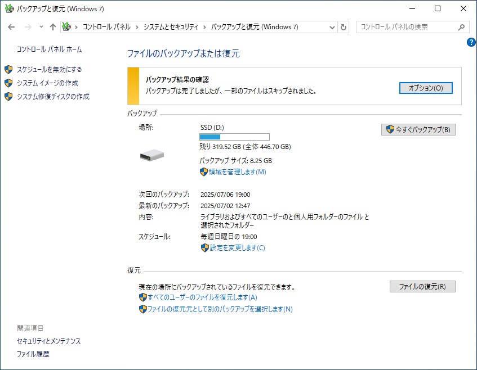This screenshot has height=370, width=477.
Task: Click shield icon beside すべてのユーザーのファイルを復元します
Action: click(x=143, y=297)
